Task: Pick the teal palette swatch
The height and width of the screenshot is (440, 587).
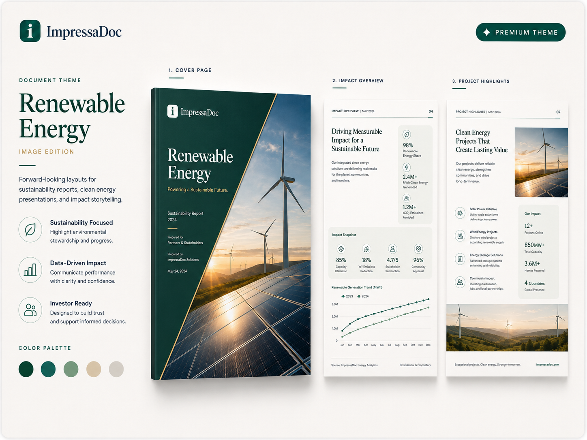Action: [x=48, y=369]
